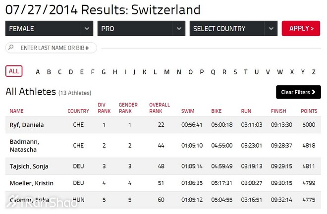The height and width of the screenshot is (214, 327).
Task: Filter athletes by letter S
Action: click(235, 72)
